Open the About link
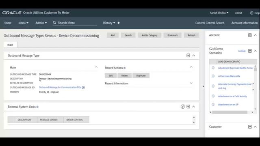The image size is (260, 146). tap(238, 13)
